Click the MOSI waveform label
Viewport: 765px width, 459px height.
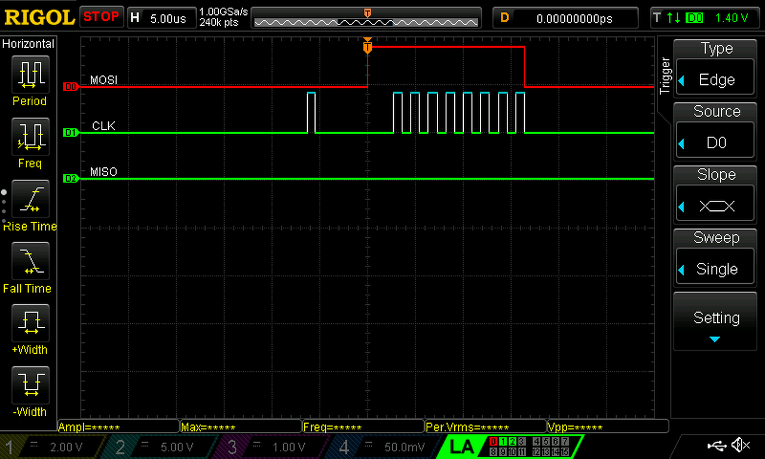pos(103,80)
